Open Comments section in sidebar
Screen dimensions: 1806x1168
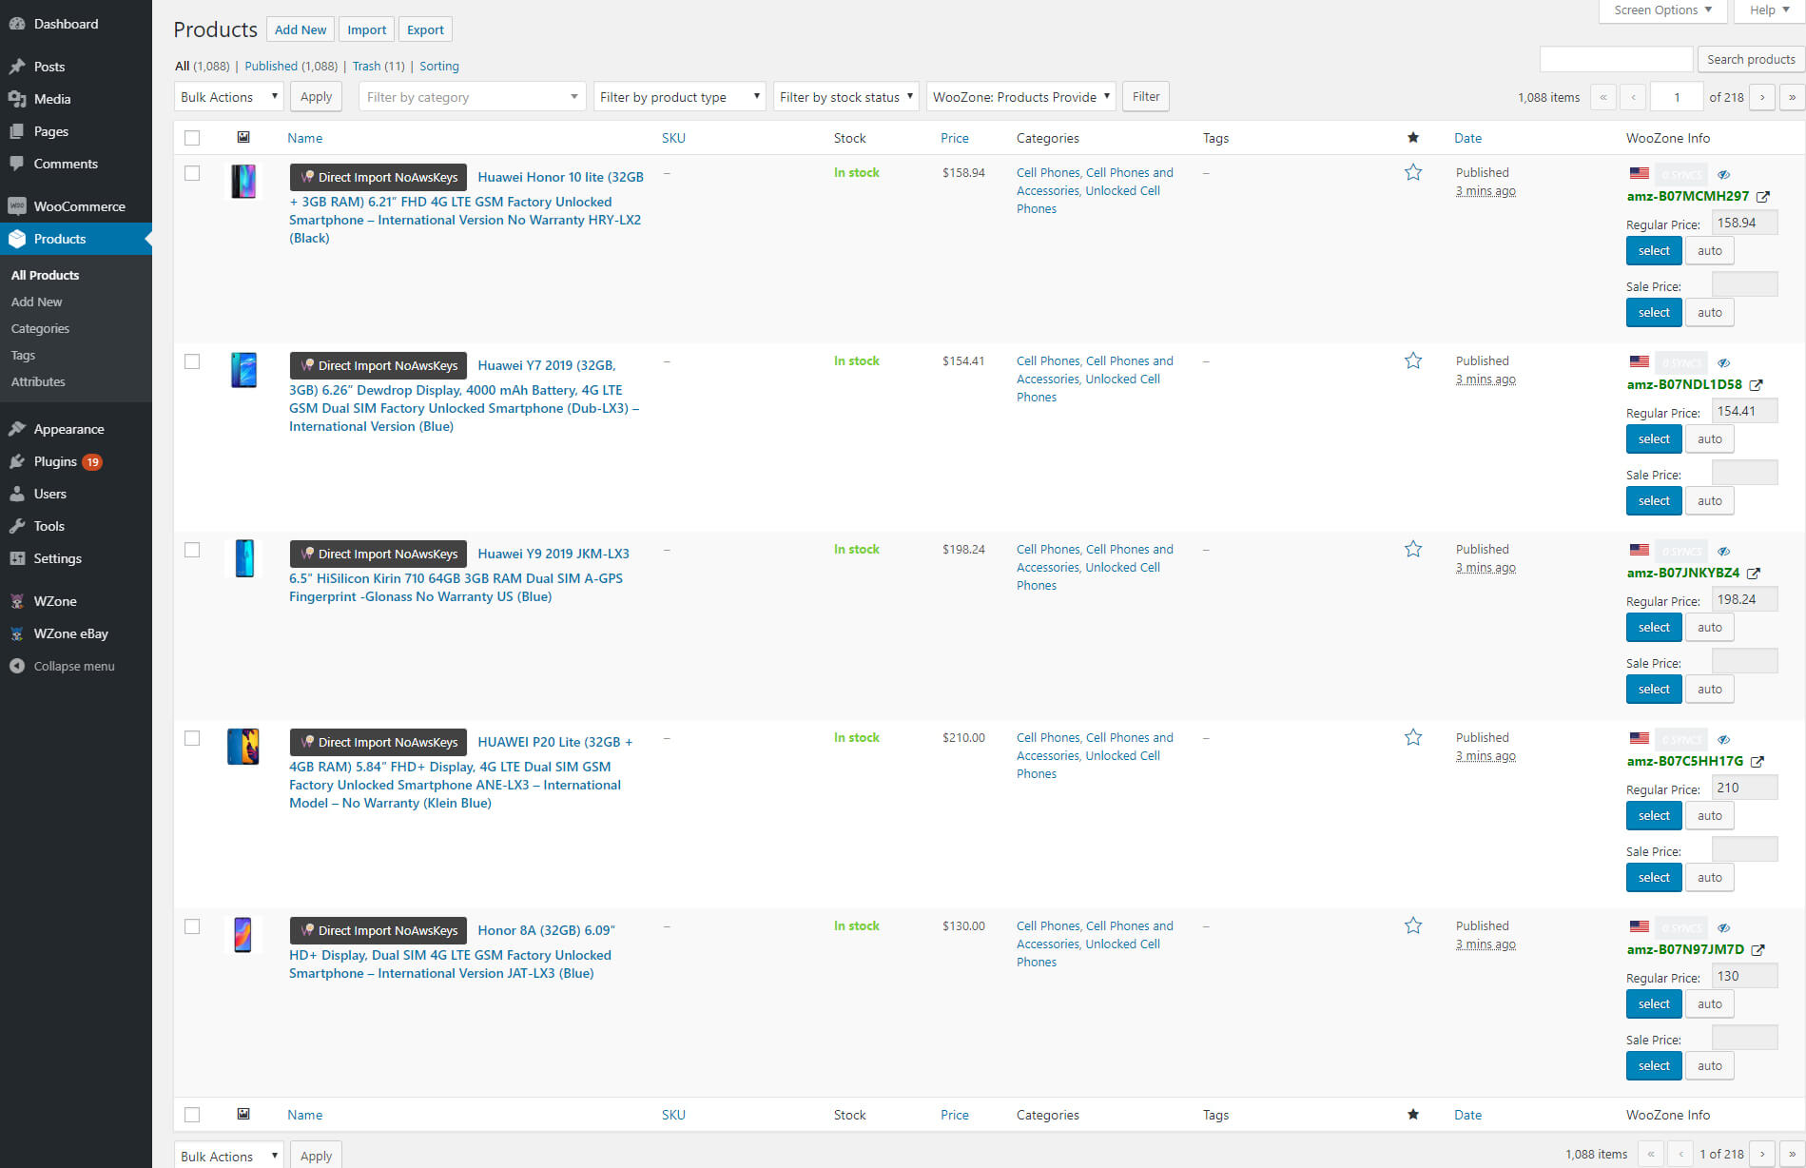pos(66,164)
